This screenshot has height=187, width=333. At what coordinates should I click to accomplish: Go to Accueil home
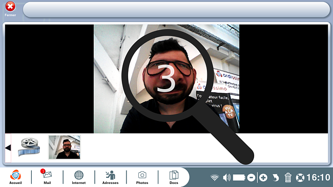(x=15, y=177)
